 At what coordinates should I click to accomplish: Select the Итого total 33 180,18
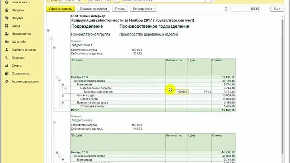click(x=228, y=110)
